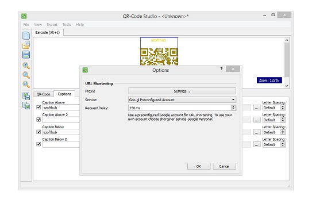The height and width of the screenshot is (207, 316).
Task: Click the Save floppy disk icon
Action: 26,55
